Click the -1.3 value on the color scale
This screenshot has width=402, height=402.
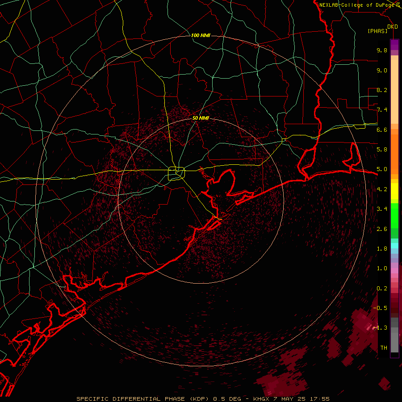pyautogui.click(x=380, y=328)
